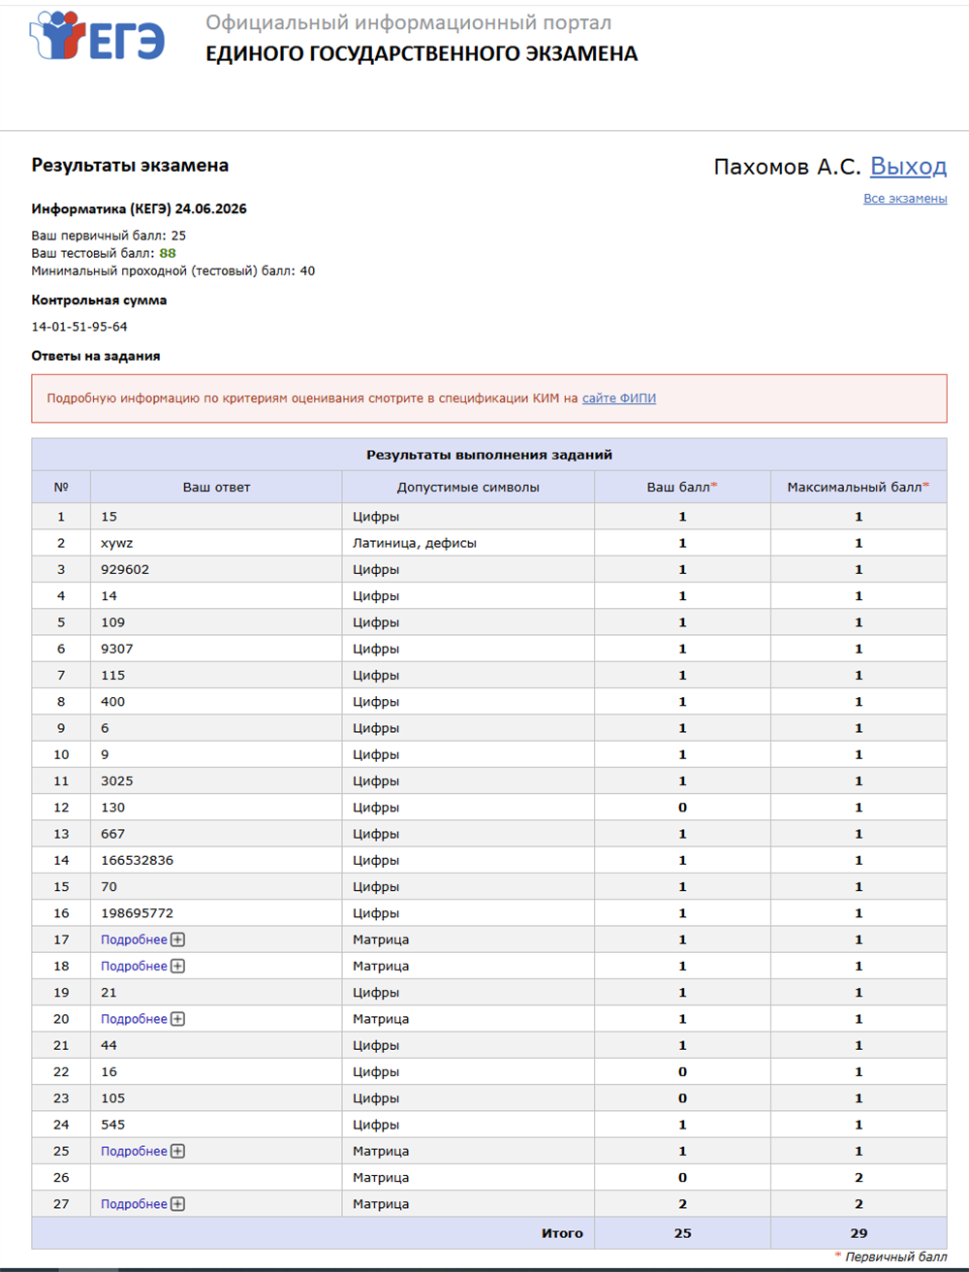Screen dimensions: 969x1272
Task: Click the Результаты выполнения заданий table title
Action: [x=489, y=455]
